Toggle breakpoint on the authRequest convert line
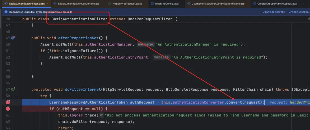This screenshot has height=130, width=310. tap(8, 102)
